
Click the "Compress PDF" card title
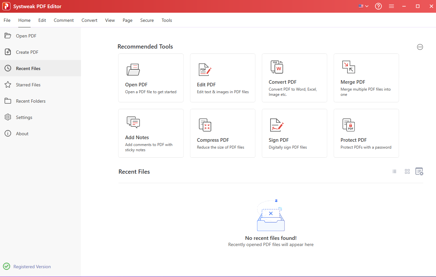(x=213, y=140)
